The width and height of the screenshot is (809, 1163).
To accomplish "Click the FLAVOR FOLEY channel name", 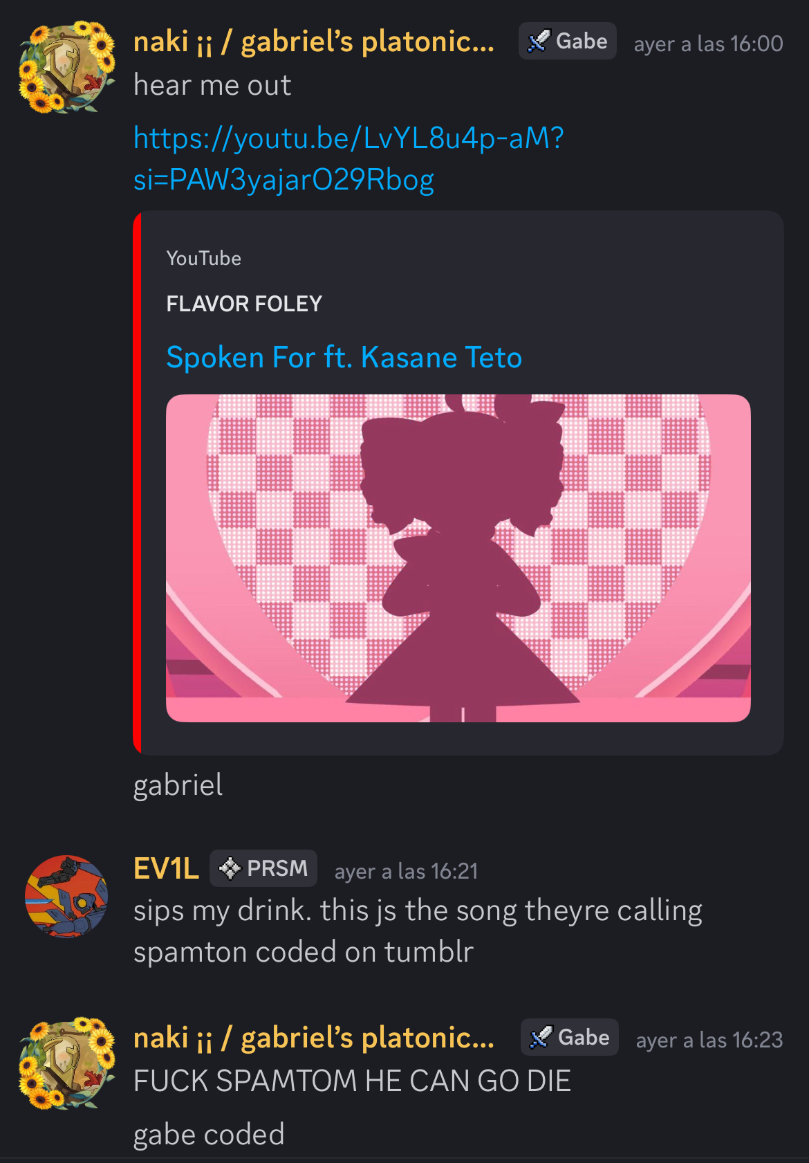I will (x=244, y=304).
